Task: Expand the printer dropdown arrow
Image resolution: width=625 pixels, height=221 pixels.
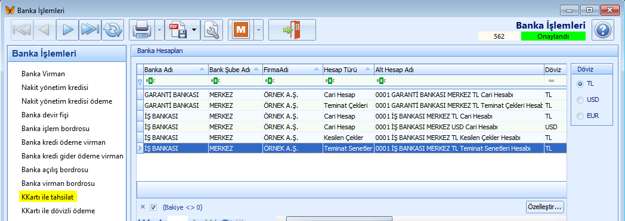Action: [x=159, y=30]
